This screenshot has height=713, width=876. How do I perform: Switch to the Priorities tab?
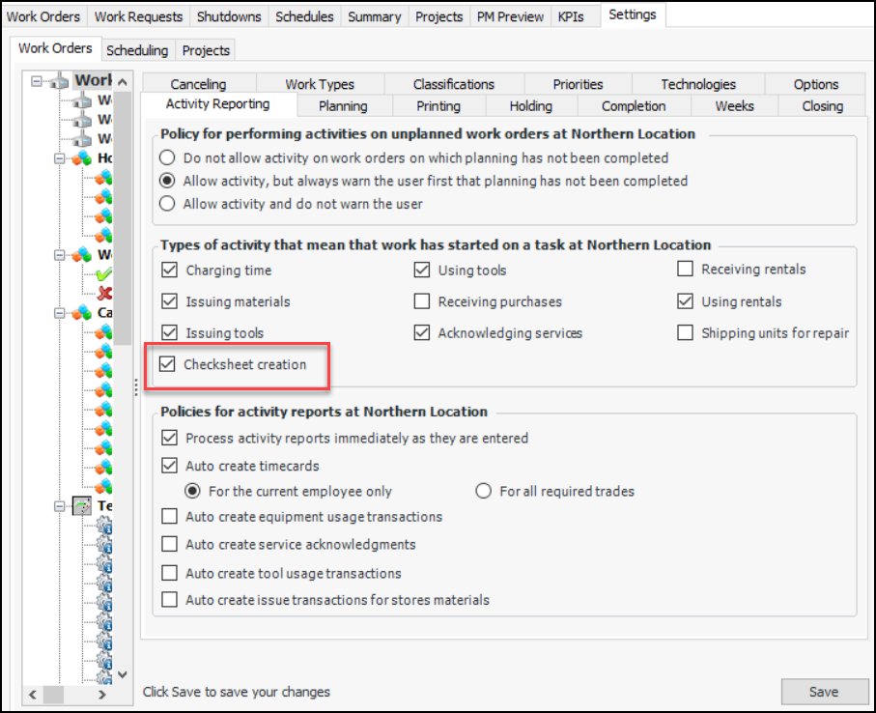[x=578, y=84]
